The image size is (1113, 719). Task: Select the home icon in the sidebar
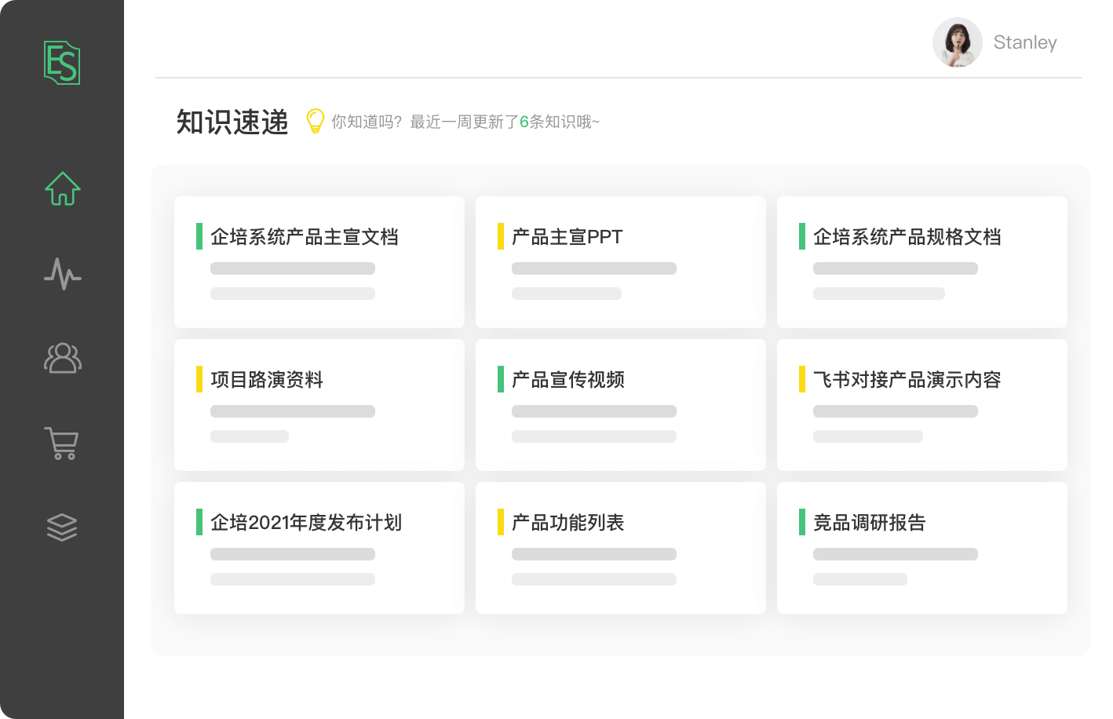63,188
